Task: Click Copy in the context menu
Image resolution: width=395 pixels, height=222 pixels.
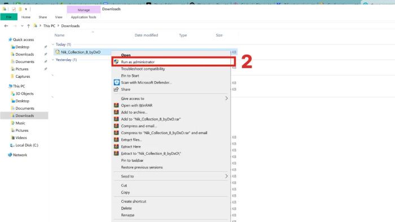Action: tap(171, 192)
